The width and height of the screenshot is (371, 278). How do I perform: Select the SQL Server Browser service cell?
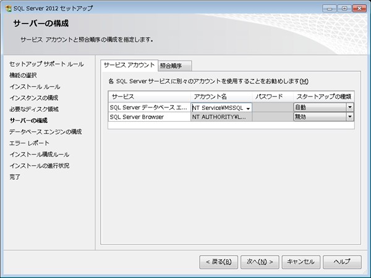150,117
